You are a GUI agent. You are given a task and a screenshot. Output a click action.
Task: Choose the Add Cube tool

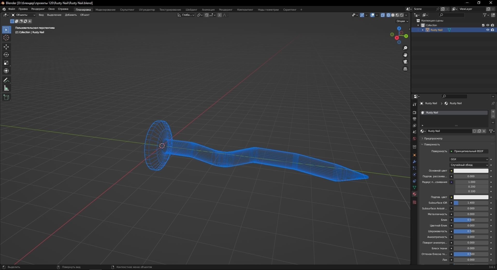pyautogui.click(x=6, y=97)
